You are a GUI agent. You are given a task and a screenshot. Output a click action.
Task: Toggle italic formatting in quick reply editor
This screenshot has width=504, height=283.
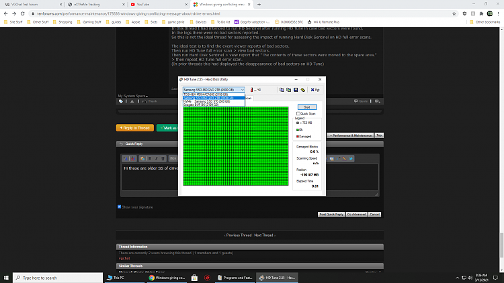[157, 158]
